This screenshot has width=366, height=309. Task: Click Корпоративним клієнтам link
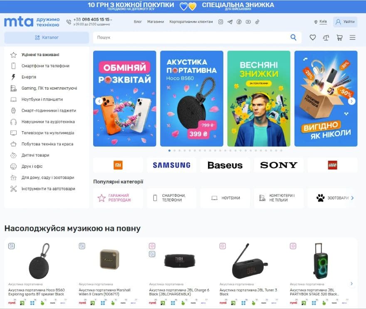[191, 22]
